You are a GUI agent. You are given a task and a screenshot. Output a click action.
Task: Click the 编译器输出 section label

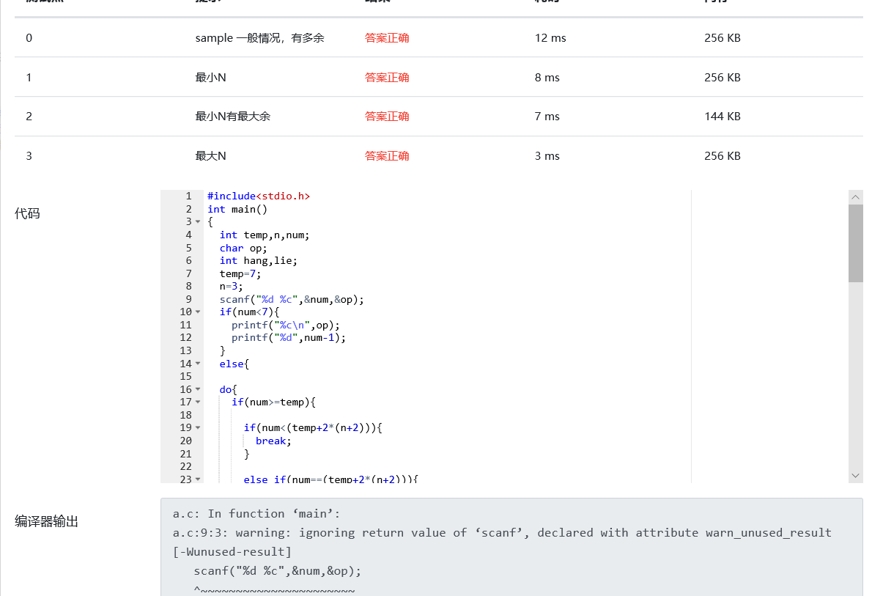click(x=46, y=521)
